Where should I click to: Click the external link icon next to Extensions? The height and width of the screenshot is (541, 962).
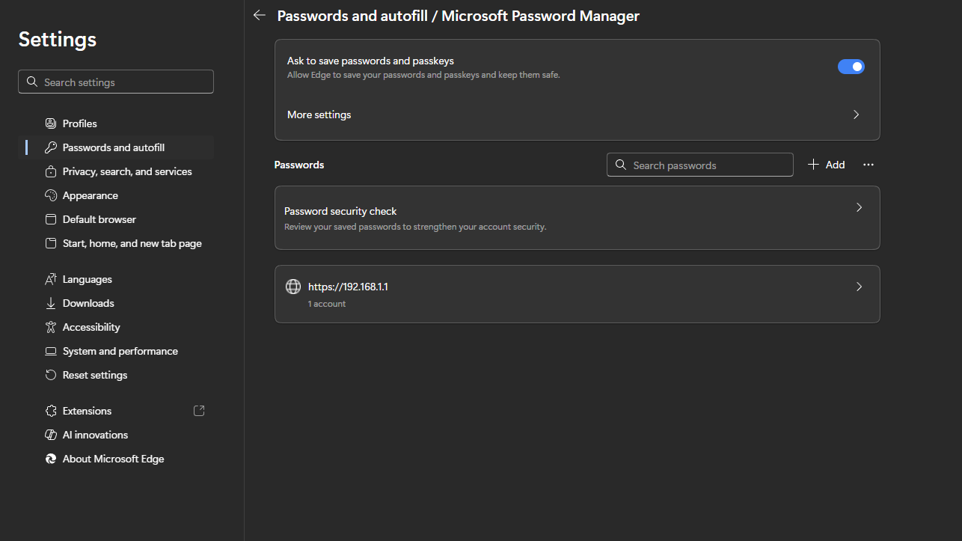click(199, 411)
